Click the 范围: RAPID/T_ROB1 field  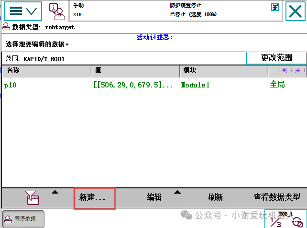pos(124,58)
